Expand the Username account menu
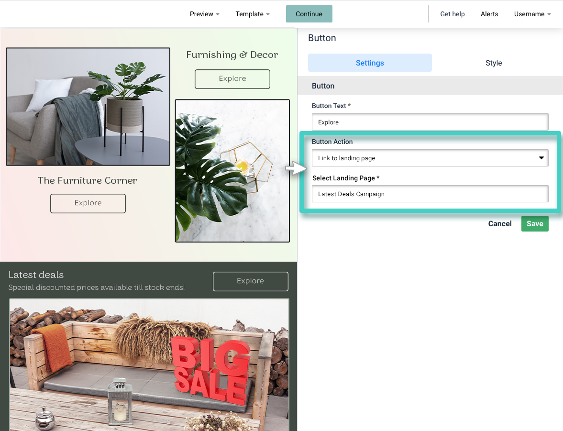This screenshot has width=563, height=431. pos(532,14)
